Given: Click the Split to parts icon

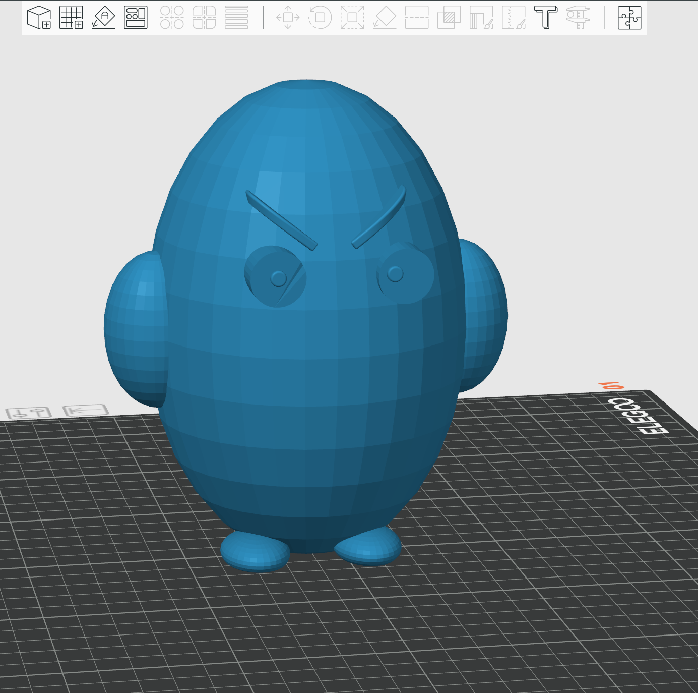Looking at the screenshot, I should 204,18.
